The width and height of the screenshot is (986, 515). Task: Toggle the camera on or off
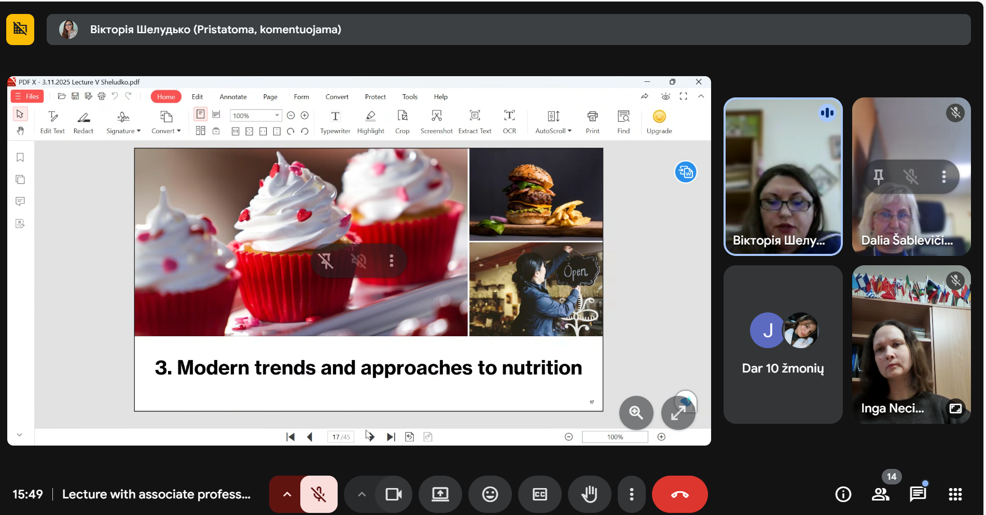tap(393, 494)
